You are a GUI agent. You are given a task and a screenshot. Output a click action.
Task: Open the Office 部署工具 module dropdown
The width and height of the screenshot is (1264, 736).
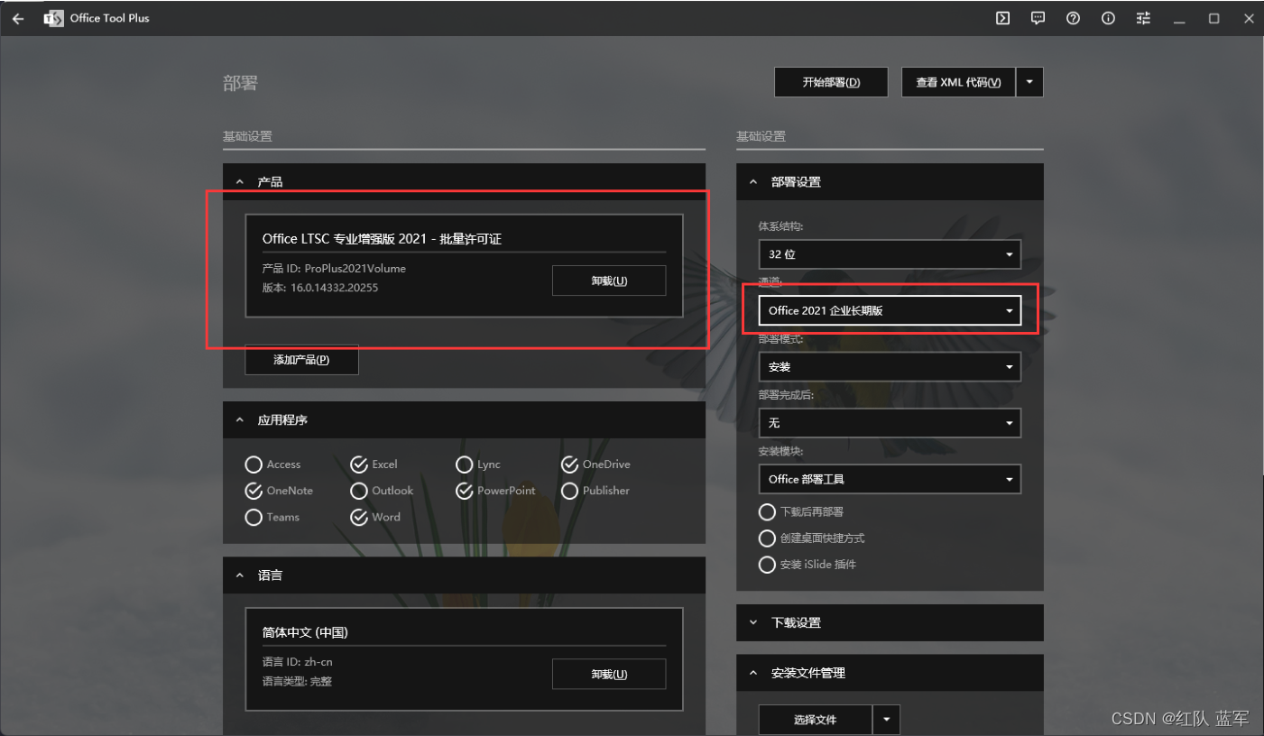890,479
